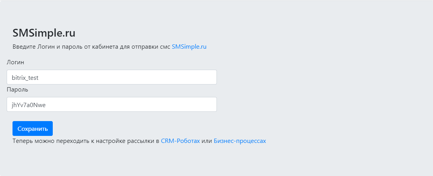Go to the SMSimple.ru cabinet site link
Image resolution: width=433 pixels, height=176 pixels.
pos(189,47)
